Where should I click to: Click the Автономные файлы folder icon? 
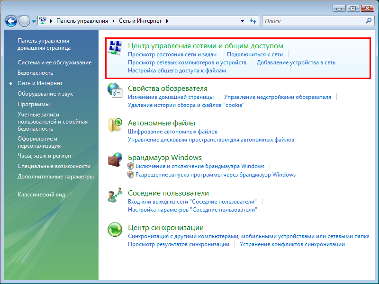point(115,125)
